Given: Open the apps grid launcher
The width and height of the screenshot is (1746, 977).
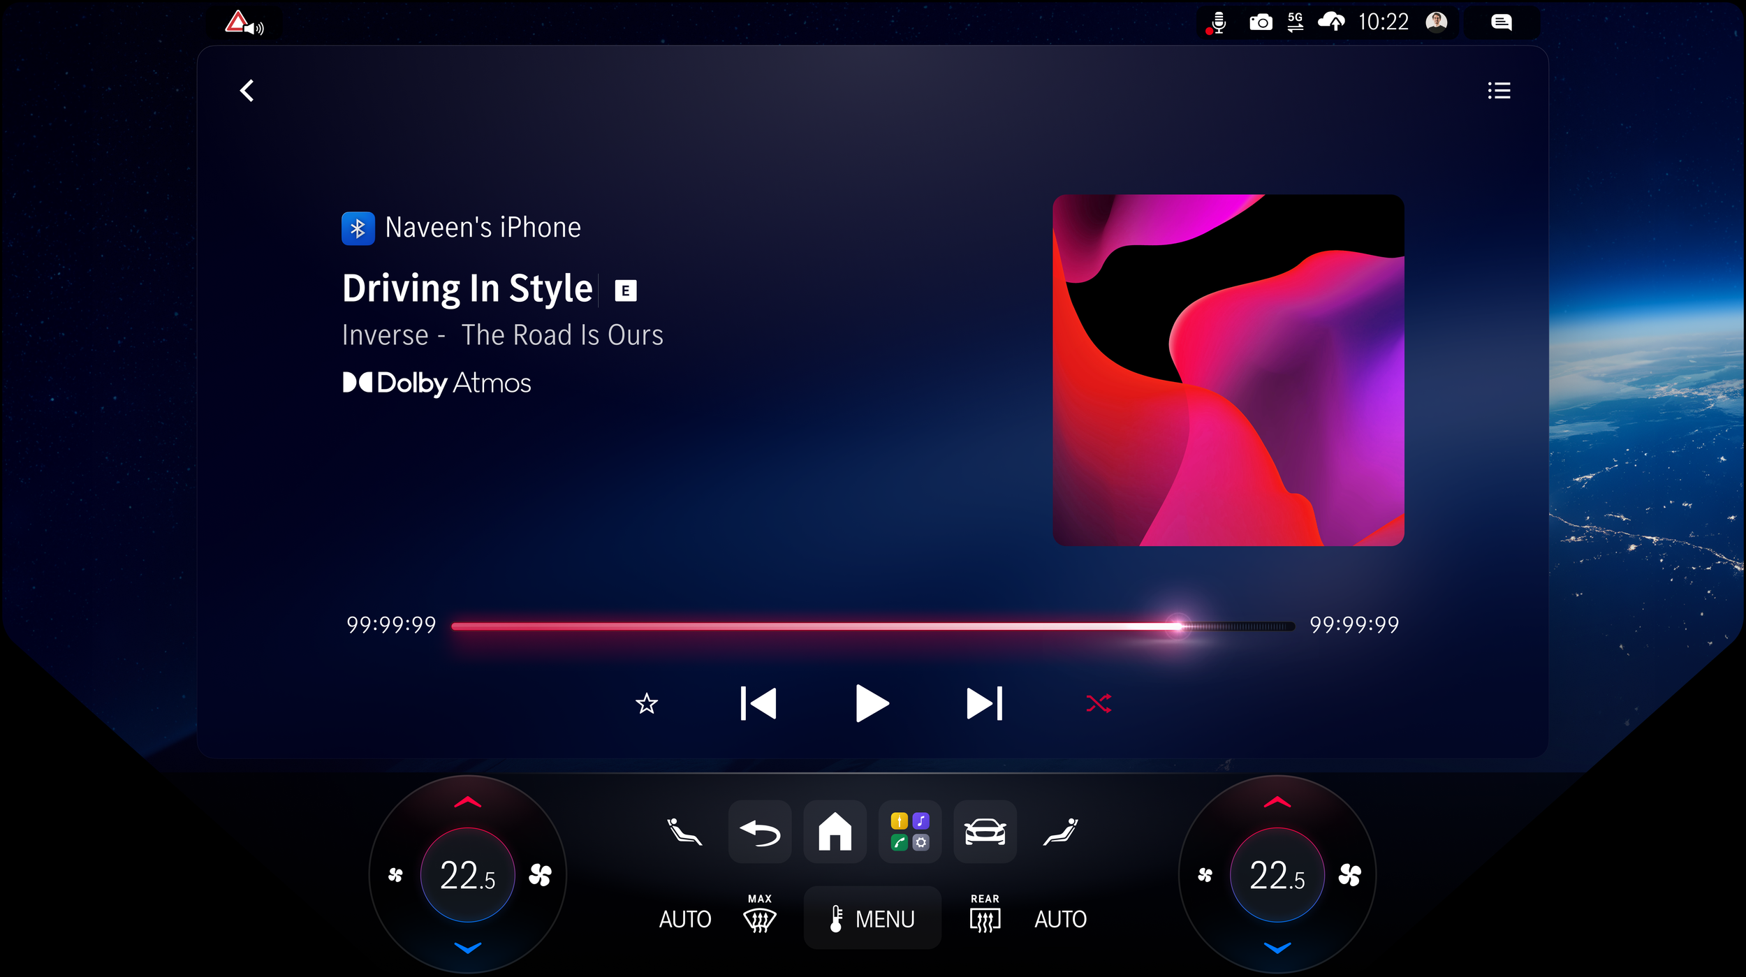Looking at the screenshot, I should [909, 831].
